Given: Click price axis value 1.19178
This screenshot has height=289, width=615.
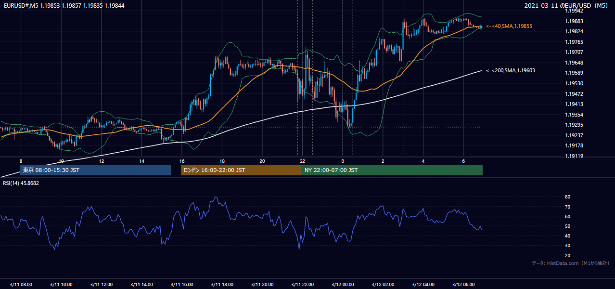Looking at the screenshot, I should (x=574, y=145).
